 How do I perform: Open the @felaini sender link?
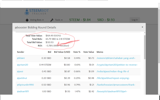[21, 58]
